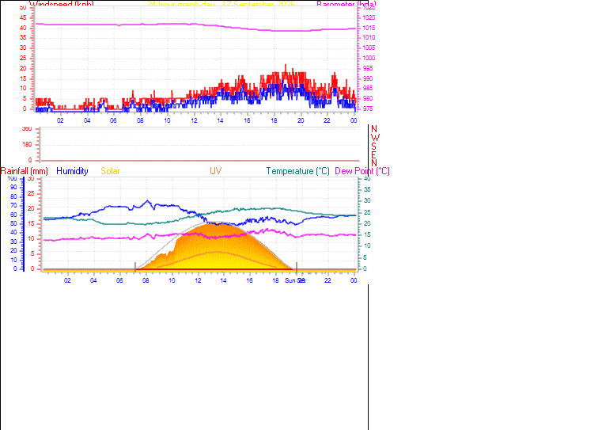
Task: Click the 24 hour graph date title
Action: coord(221,4)
